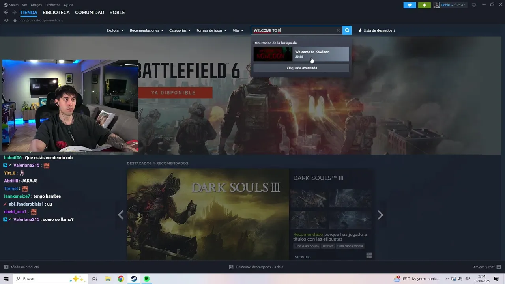This screenshot has width=505, height=284.
Task: Open the Ayuda menu
Action: coord(69,5)
